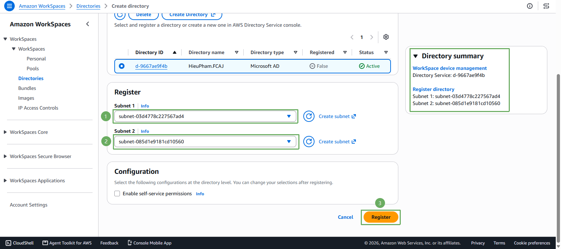Collapse the top-level WorkSpaces nav group
561x249 pixels.
coord(5,39)
